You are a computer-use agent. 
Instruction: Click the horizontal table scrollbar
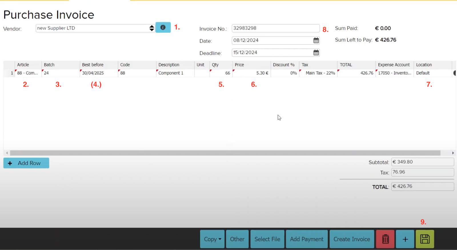coord(225,153)
